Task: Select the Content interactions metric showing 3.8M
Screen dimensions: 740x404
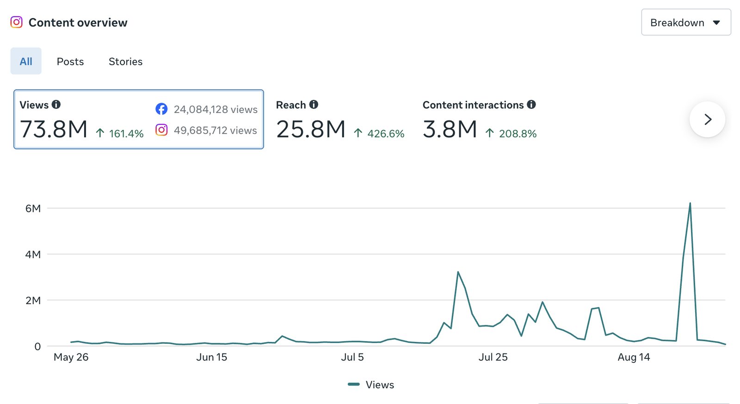Action: point(480,119)
